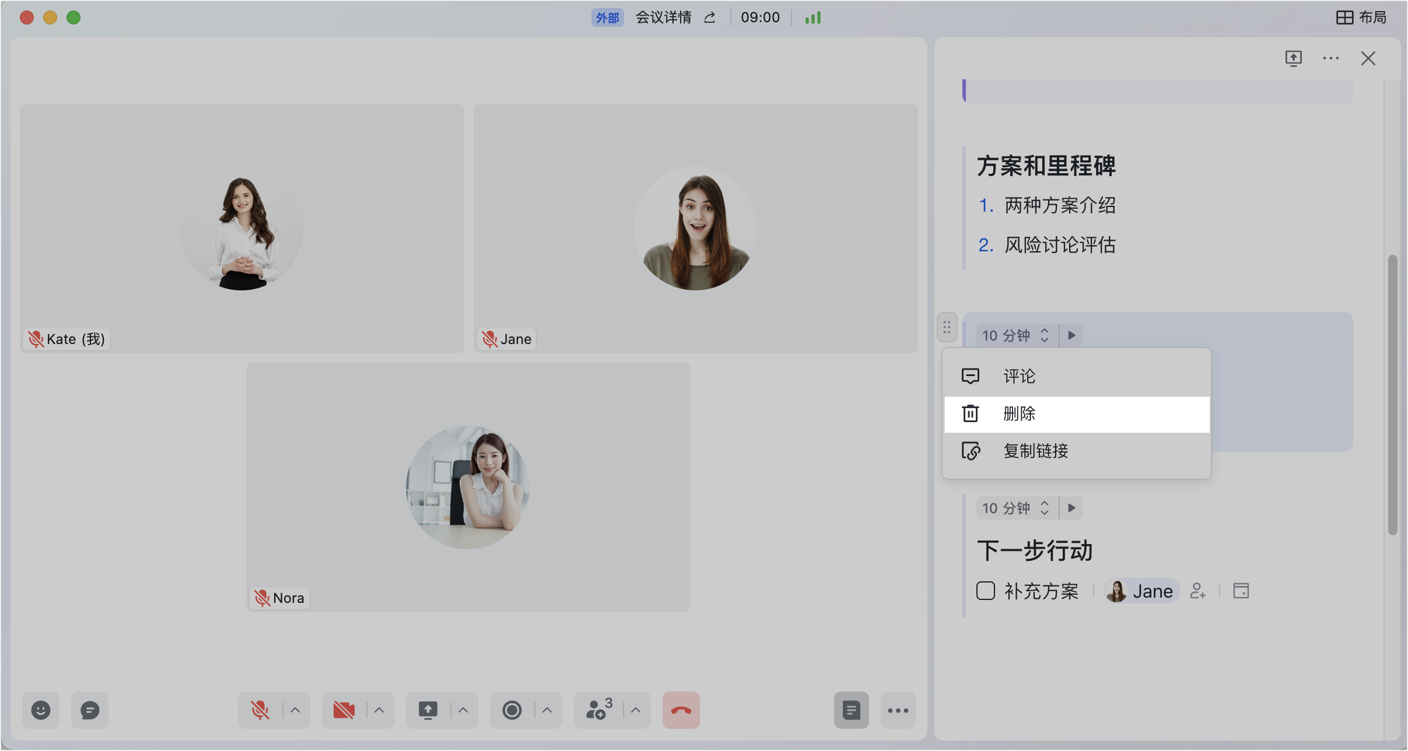
Task: Open the 布局 layout menu
Action: tap(1362, 17)
